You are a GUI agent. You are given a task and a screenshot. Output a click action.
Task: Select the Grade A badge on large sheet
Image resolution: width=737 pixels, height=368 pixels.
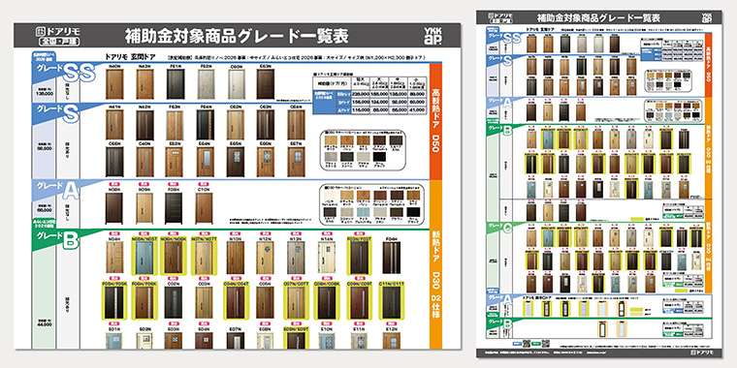coord(55,191)
